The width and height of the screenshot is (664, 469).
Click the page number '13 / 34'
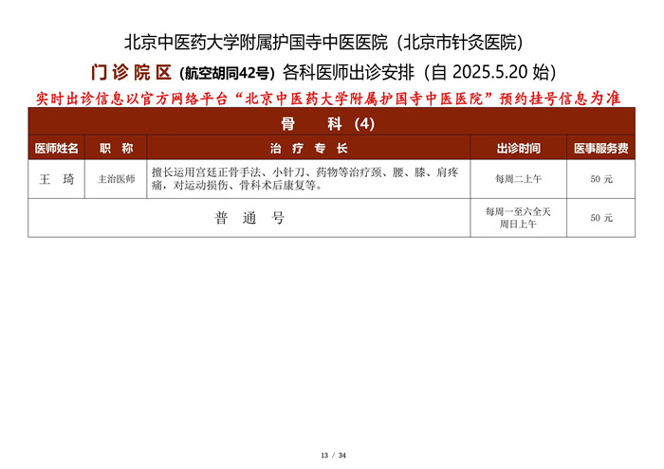point(333,456)
